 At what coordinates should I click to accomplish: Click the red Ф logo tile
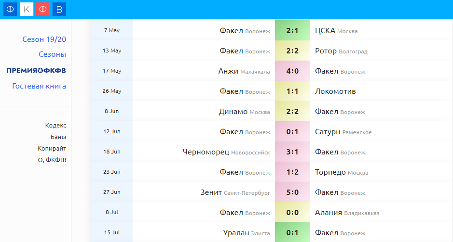click(x=43, y=9)
